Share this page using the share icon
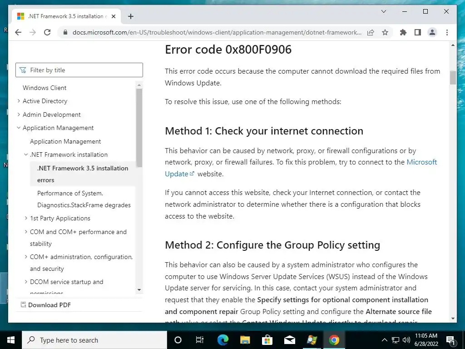465x349 pixels. tap(371, 32)
